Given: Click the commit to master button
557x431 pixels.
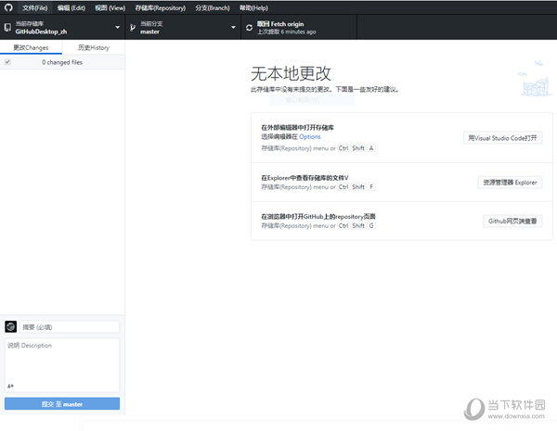Looking at the screenshot, I should 62,404.
